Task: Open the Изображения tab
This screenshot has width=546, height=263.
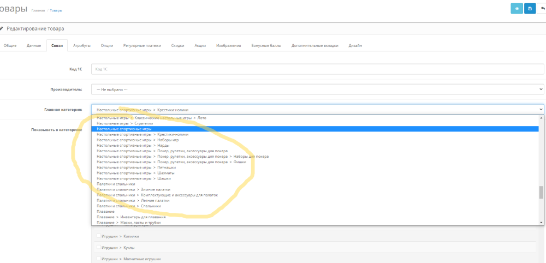Action: (x=228, y=45)
